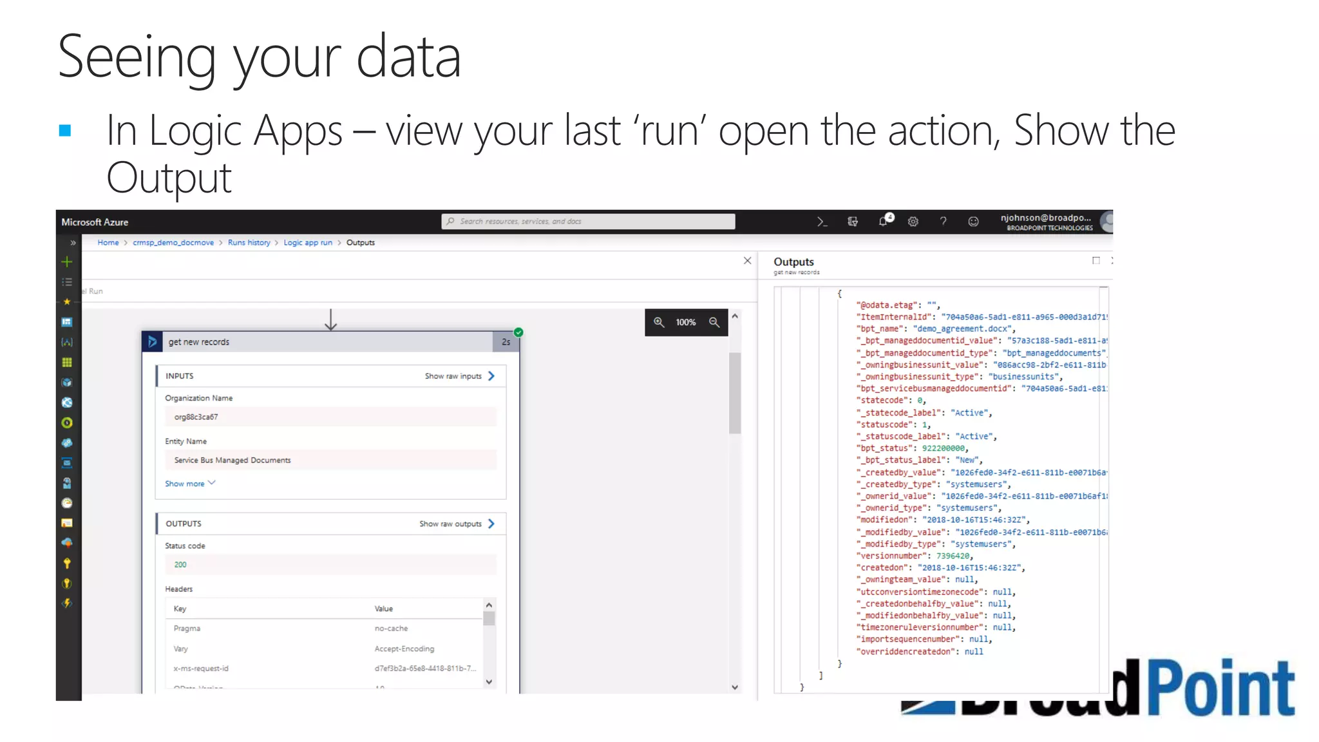Expand the left sidebar with the double chevron
The width and height of the screenshot is (1319, 742).
click(73, 243)
